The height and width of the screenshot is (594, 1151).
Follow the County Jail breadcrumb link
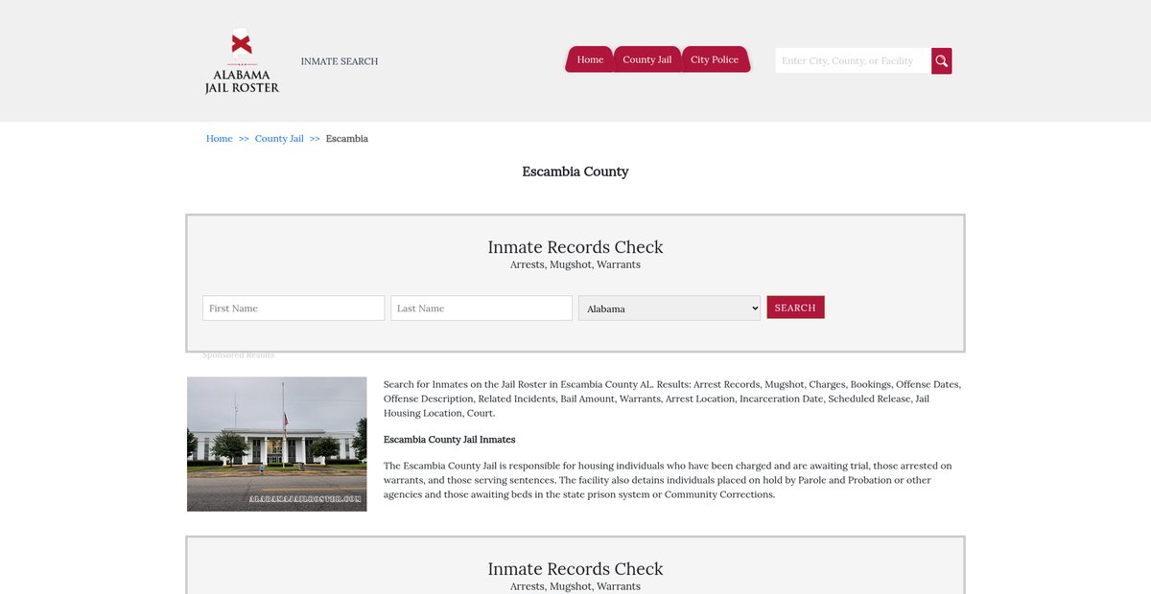[279, 139]
